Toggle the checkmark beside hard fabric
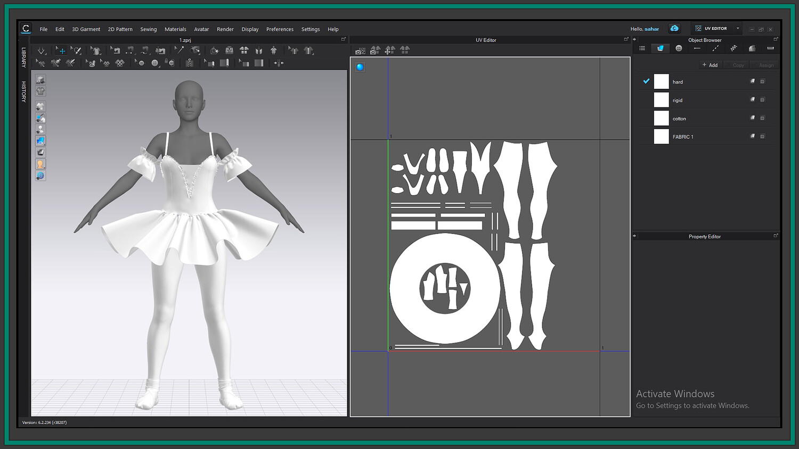Screen dimensions: 799x449 (646, 81)
